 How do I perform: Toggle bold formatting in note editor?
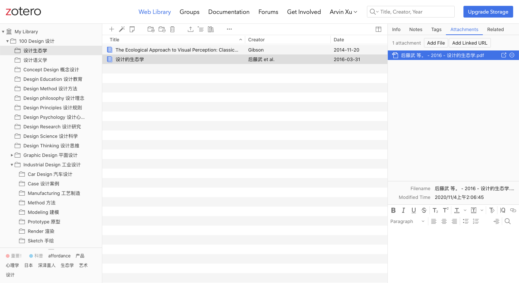click(x=393, y=210)
